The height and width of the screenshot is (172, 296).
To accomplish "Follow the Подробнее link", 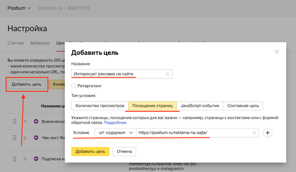I will 115,122.
